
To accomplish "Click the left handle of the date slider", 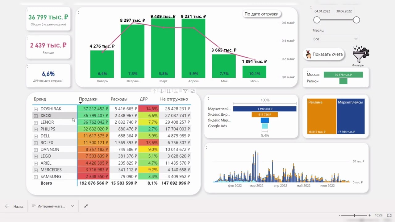I will (x=317, y=20).
